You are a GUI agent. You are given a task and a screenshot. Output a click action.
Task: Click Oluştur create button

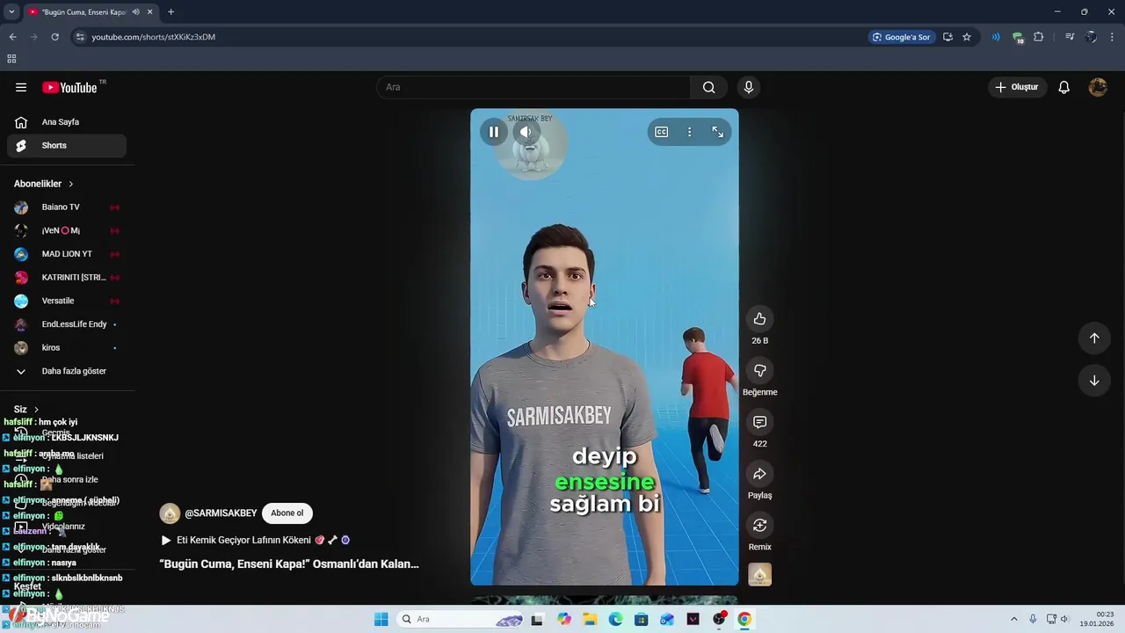pyautogui.click(x=1017, y=87)
